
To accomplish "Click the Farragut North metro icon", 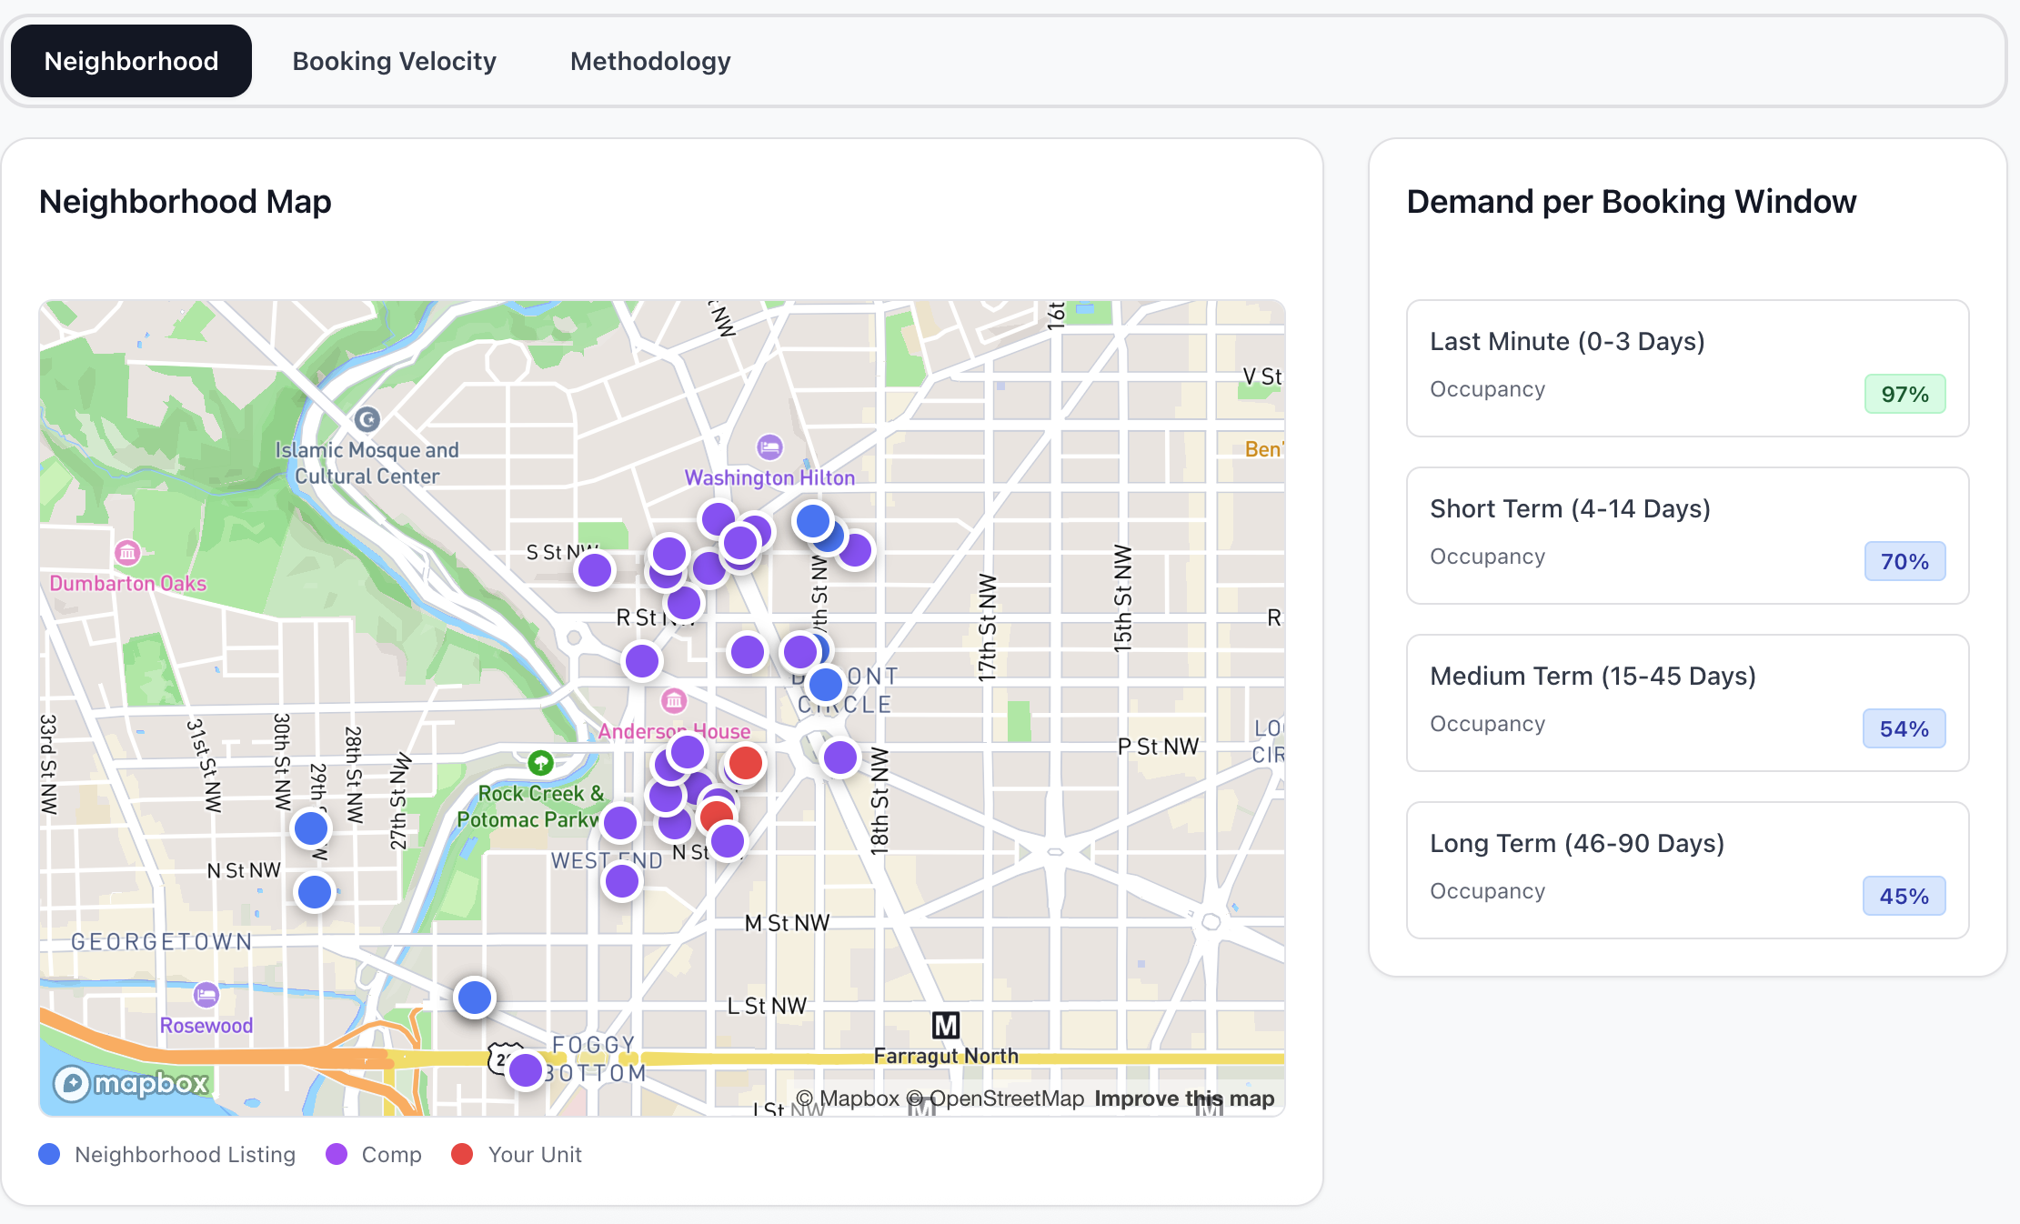I will pos(946,1026).
